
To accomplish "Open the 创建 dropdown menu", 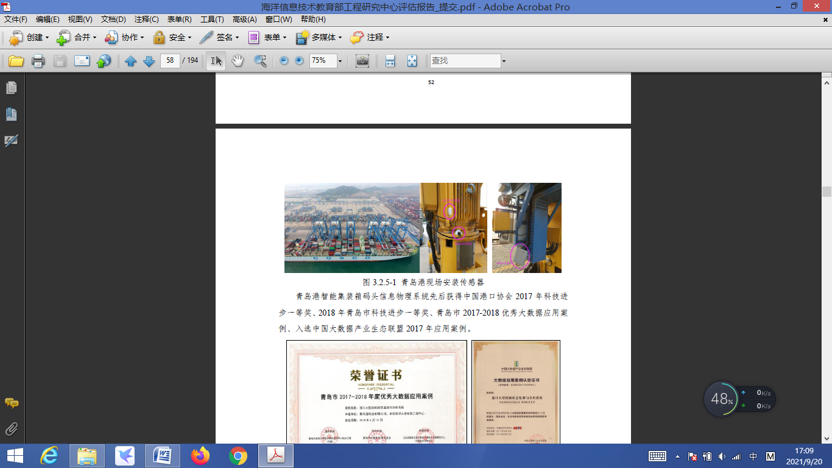I will click(x=29, y=38).
